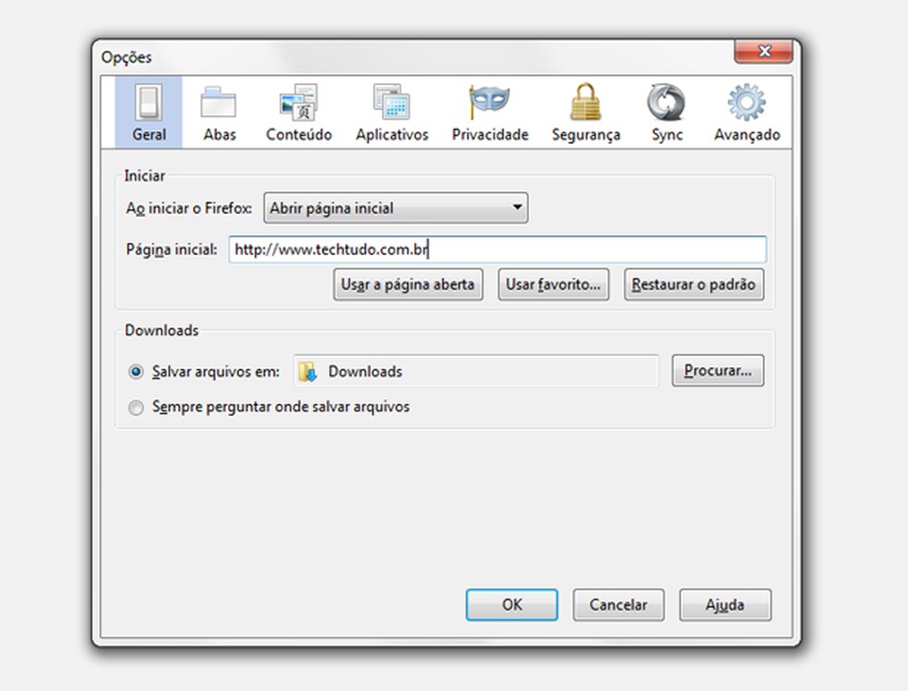Open the Abas tabs icon
Screen dimensions: 908x691
tap(219, 102)
